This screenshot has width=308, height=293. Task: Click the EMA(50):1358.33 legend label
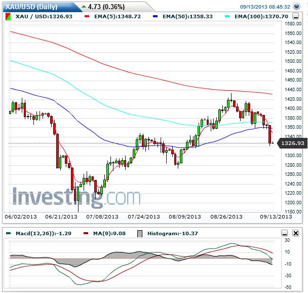point(187,17)
